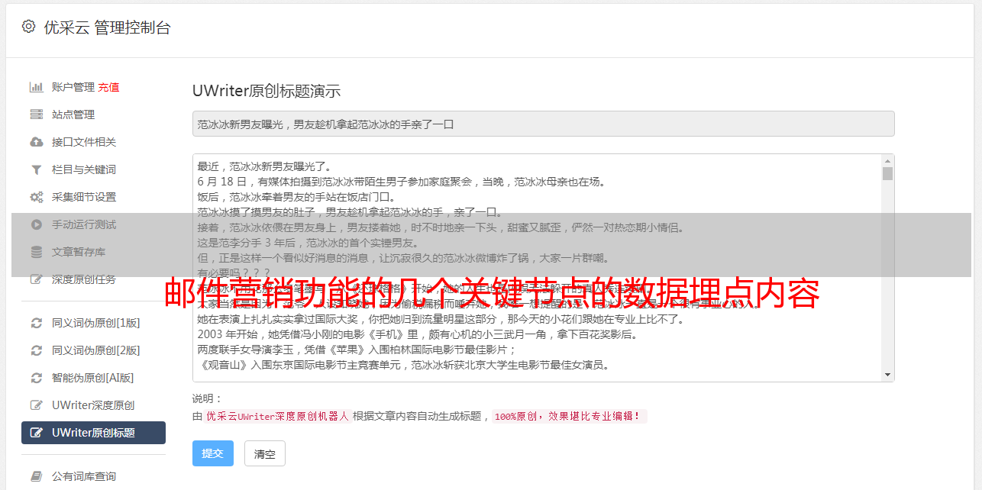The height and width of the screenshot is (490, 982).
Task: Click the cloud upload icon for 接口文件相关
Action: coord(36,142)
